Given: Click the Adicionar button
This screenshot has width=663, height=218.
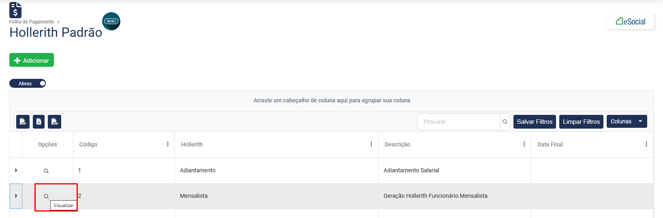Looking at the screenshot, I should click(x=32, y=60).
